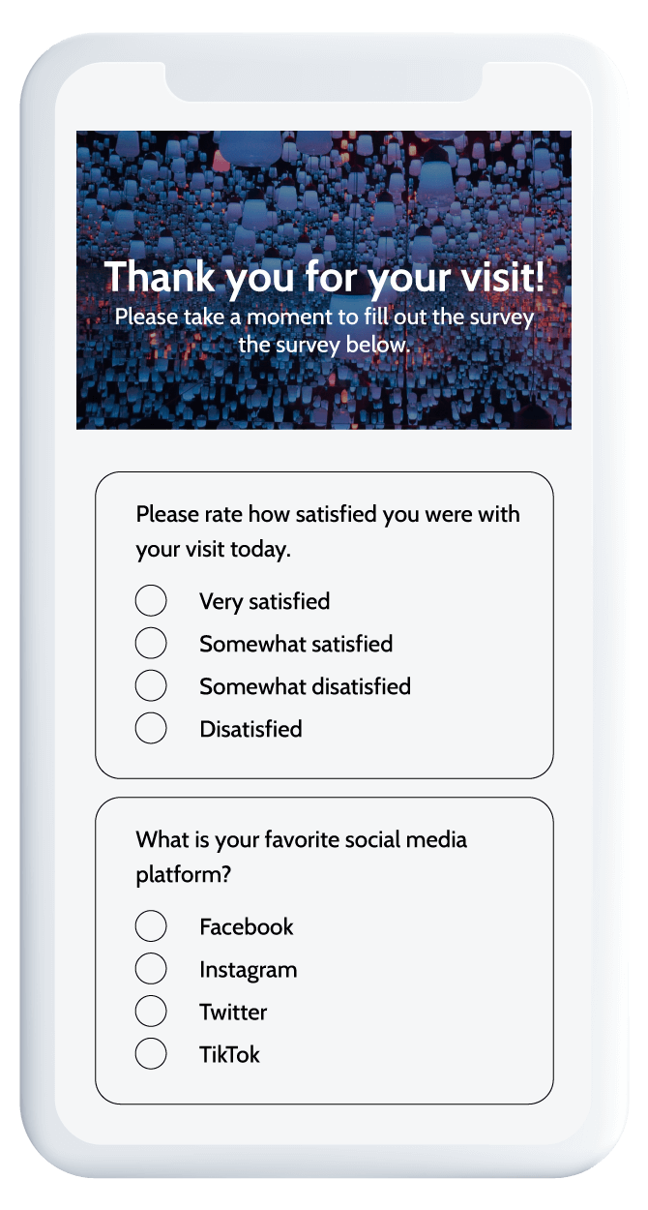648x1210 pixels.
Task: Choose Somewhat satisfied as your rating
Action: point(151,642)
